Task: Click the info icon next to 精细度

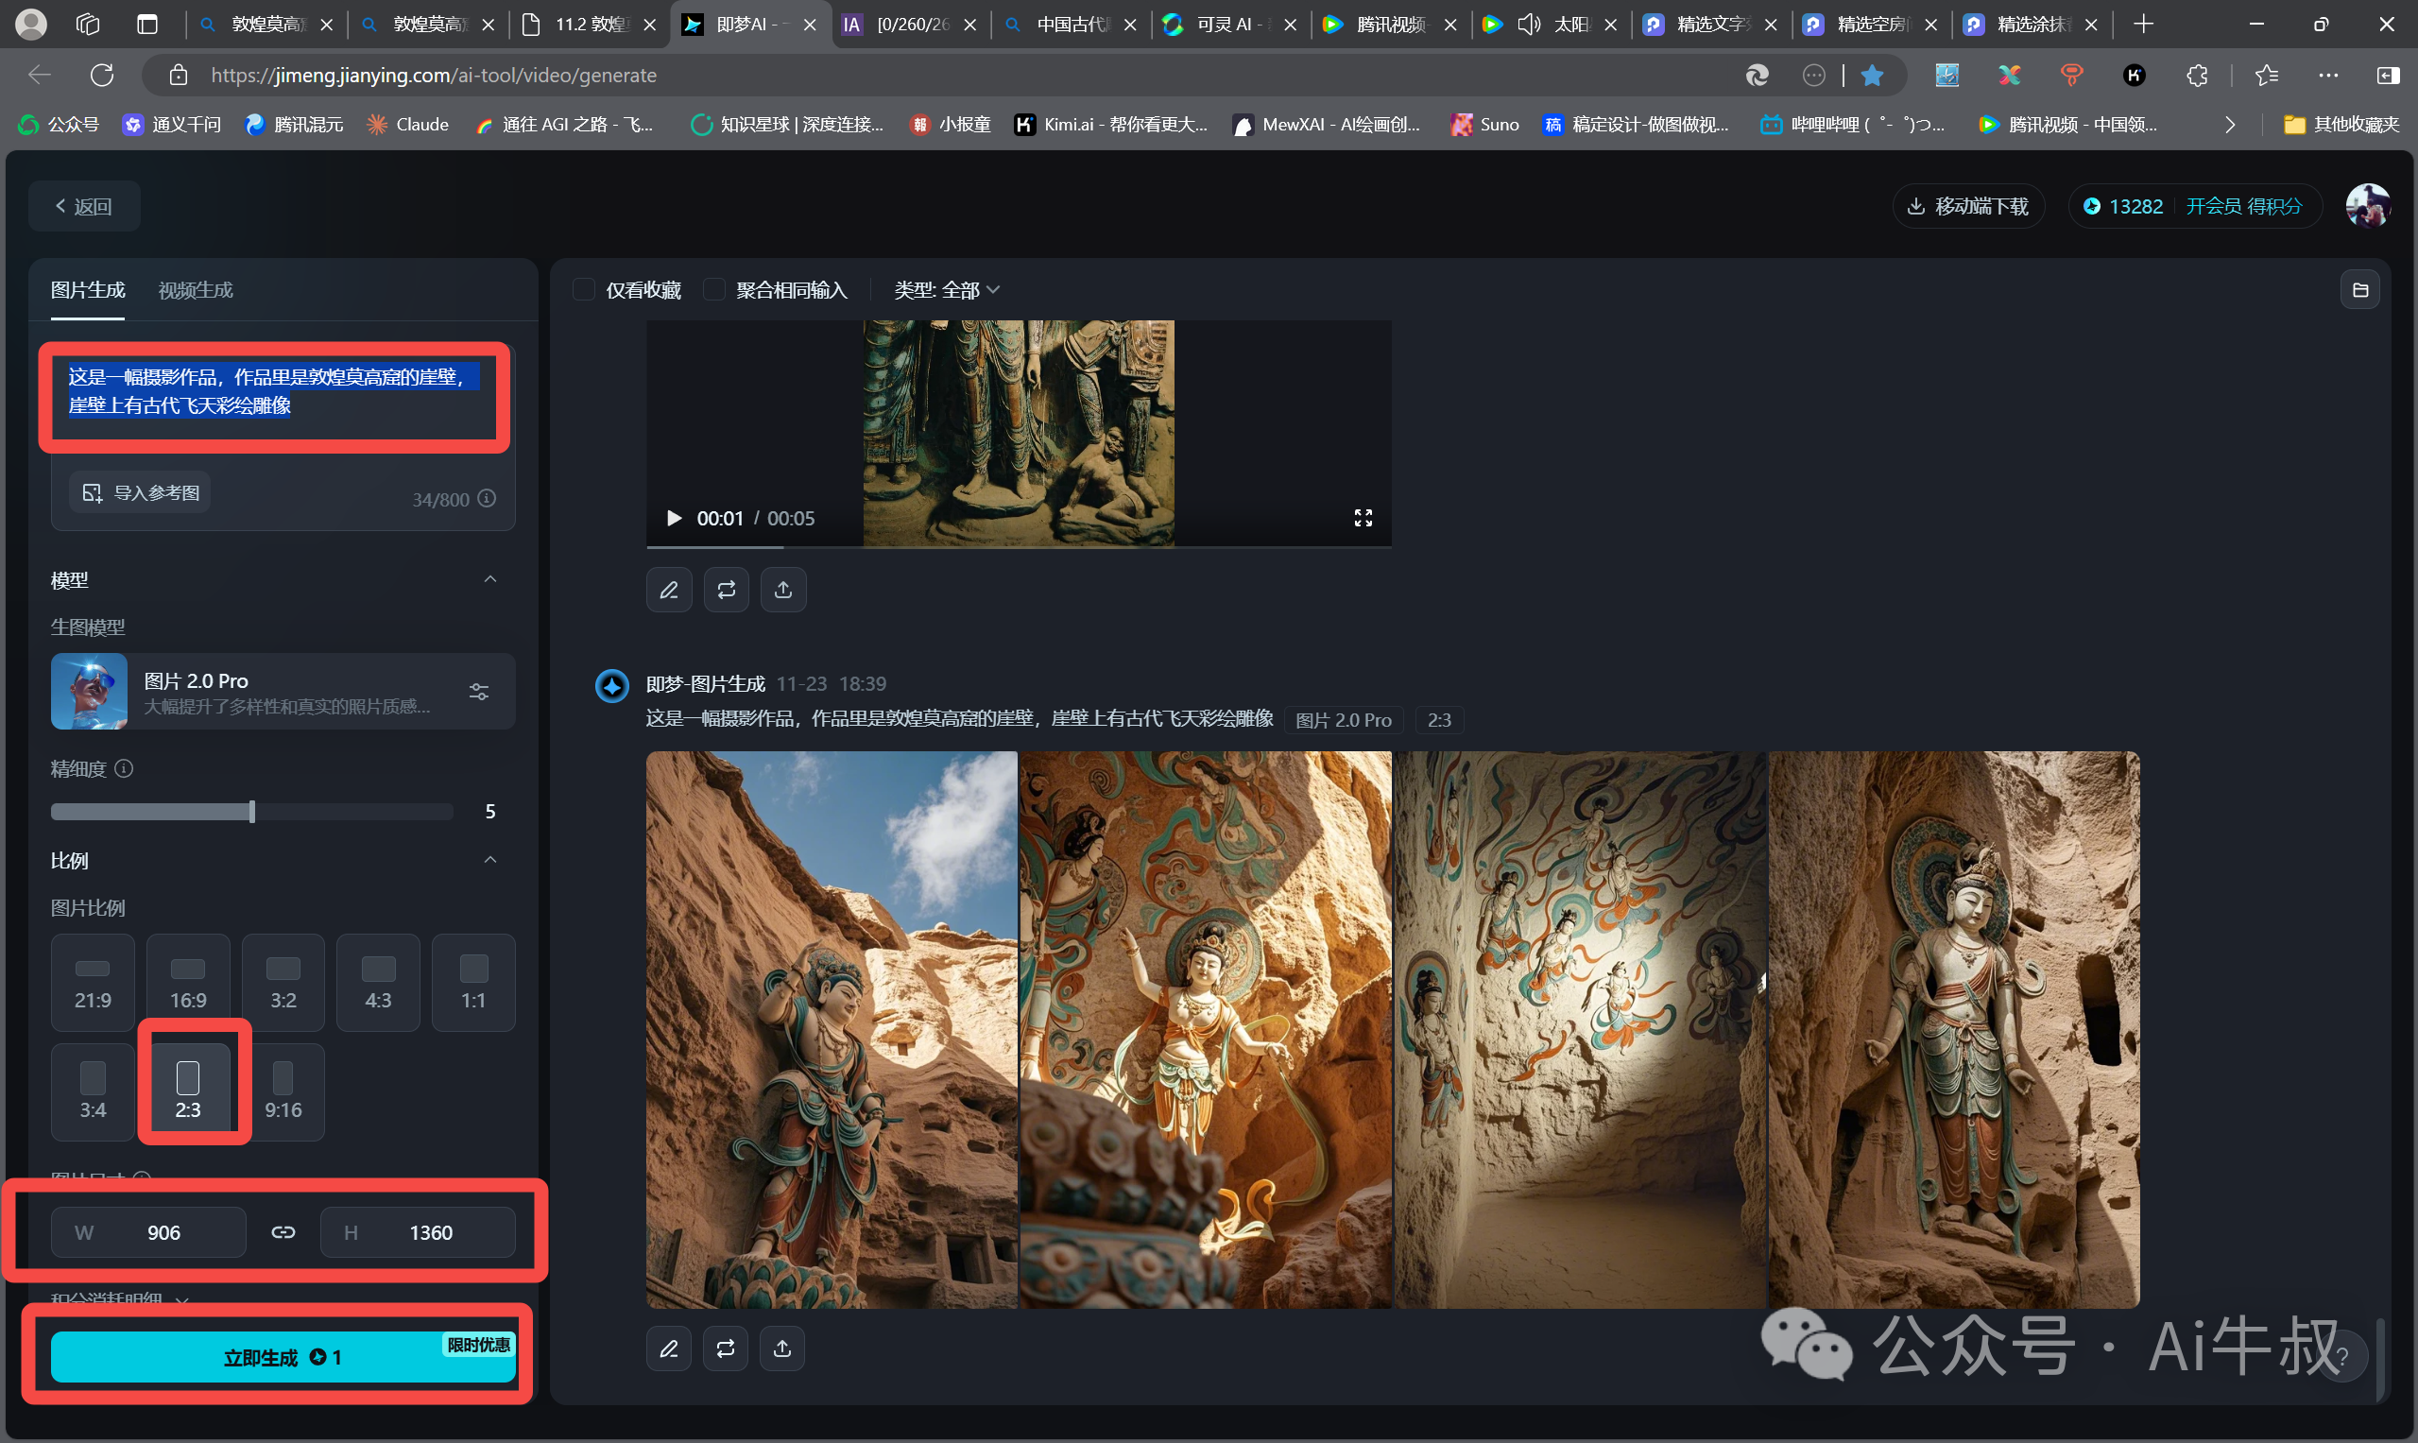Action: (125, 769)
